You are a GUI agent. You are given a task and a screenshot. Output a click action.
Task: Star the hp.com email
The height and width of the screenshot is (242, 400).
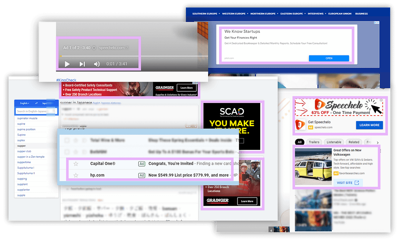pyautogui.click(x=76, y=175)
